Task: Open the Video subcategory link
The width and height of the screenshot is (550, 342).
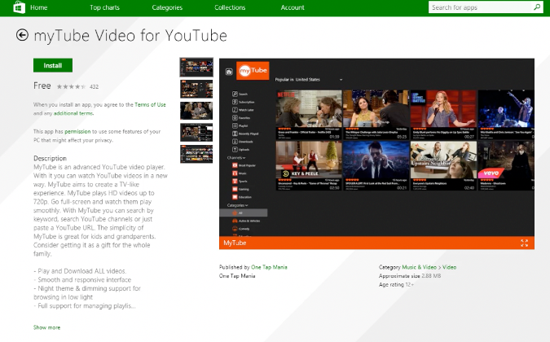Action: pyautogui.click(x=449, y=267)
